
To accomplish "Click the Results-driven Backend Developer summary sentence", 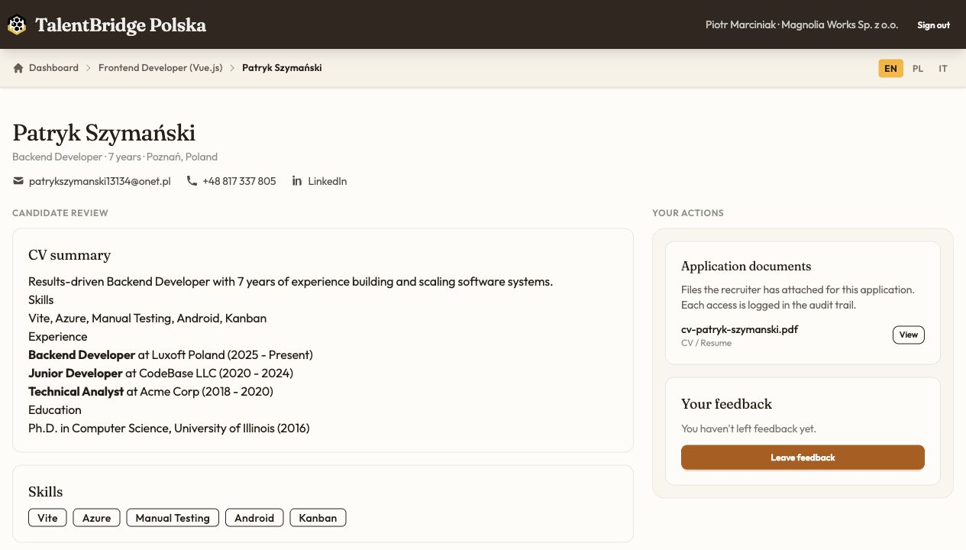I will click(x=290, y=281).
